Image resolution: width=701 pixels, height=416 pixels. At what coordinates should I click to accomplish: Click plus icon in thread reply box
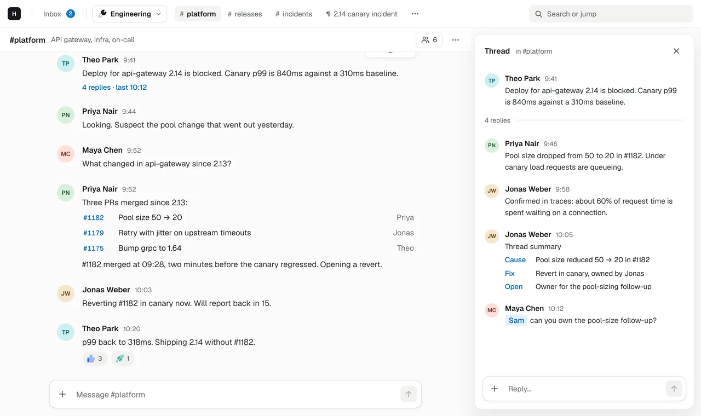point(495,389)
